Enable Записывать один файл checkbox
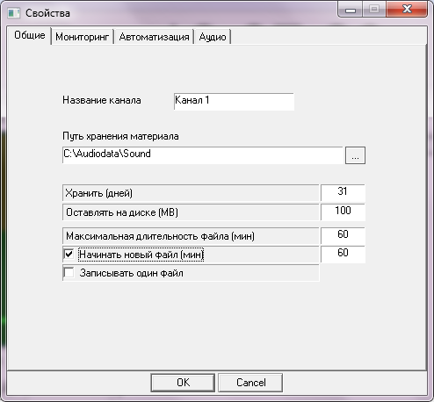The width and height of the screenshot is (434, 402). click(x=69, y=273)
